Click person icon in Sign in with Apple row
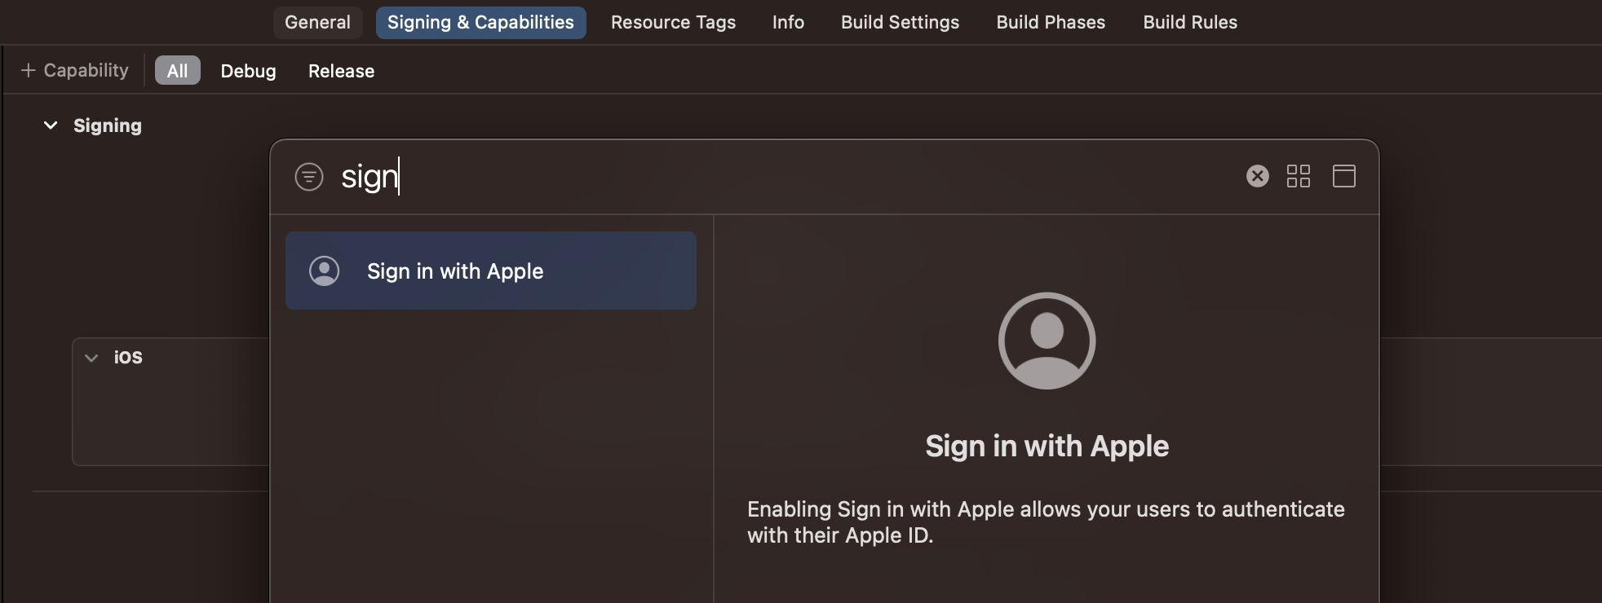The width and height of the screenshot is (1602, 603). 324,271
